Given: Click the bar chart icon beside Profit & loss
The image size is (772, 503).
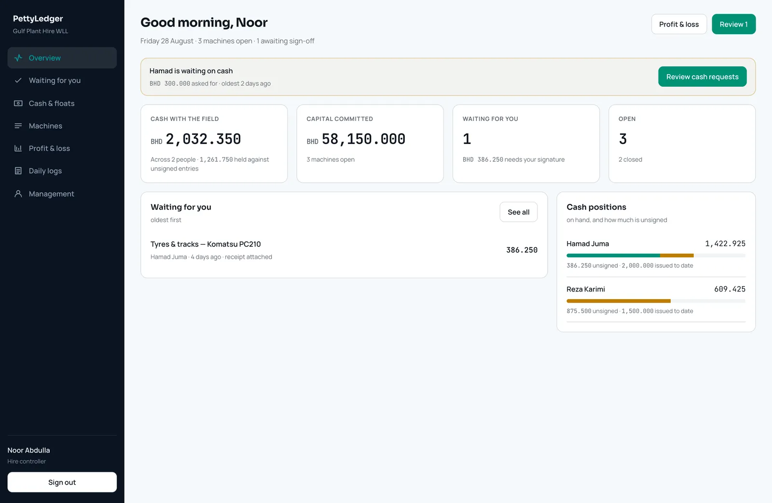Looking at the screenshot, I should pos(18,148).
